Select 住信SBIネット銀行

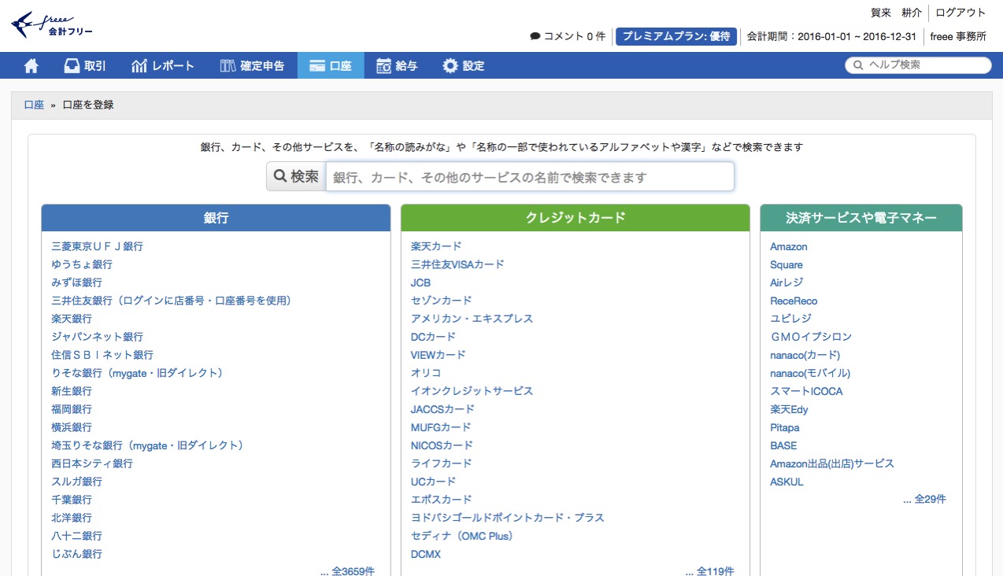[x=102, y=355]
